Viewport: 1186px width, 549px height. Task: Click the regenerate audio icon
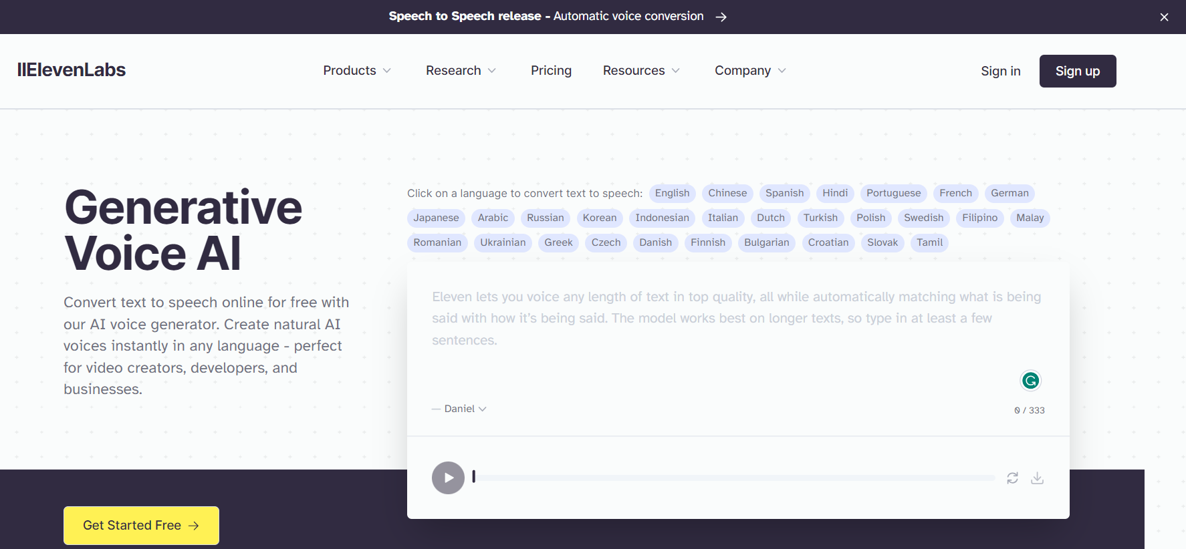click(x=1012, y=478)
